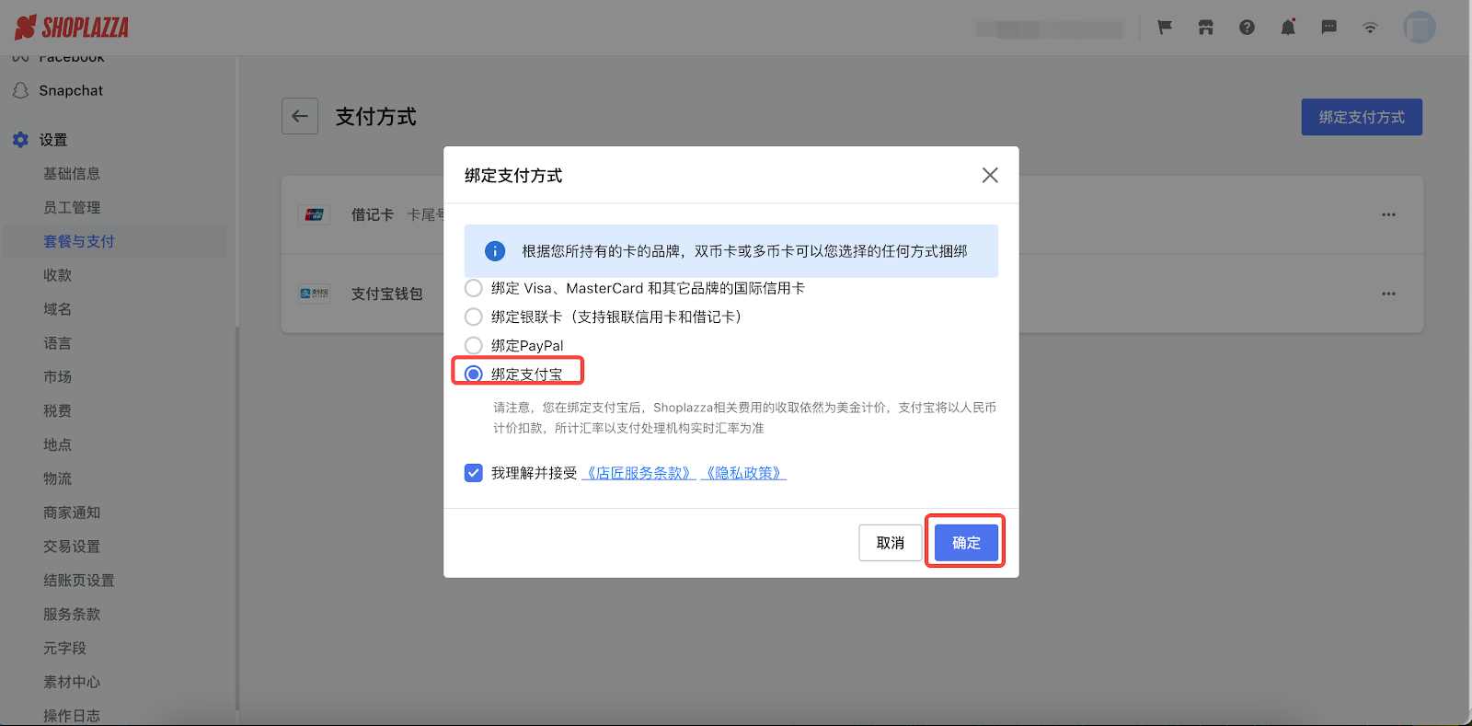Open the 《隐私政策》 link
This screenshot has width=1472, height=726.
tap(744, 473)
